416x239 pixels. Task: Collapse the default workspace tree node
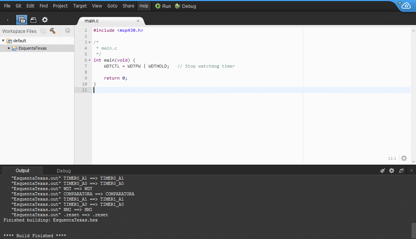pos(3,41)
